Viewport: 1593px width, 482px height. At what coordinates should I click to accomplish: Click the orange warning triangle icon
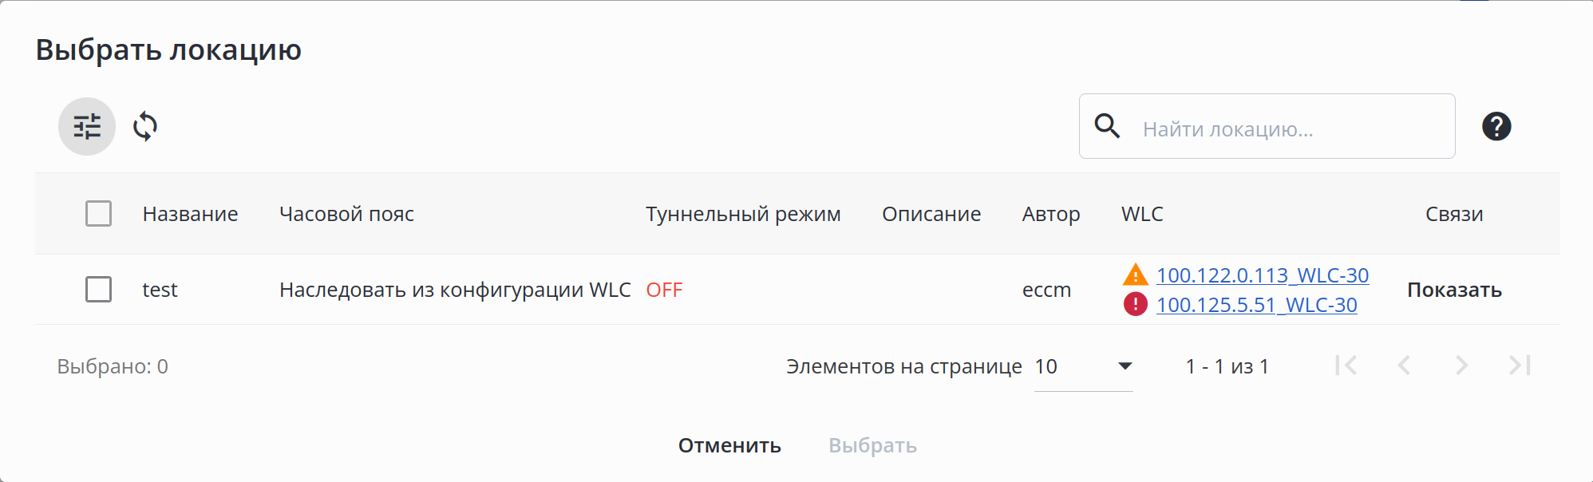(1135, 275)
